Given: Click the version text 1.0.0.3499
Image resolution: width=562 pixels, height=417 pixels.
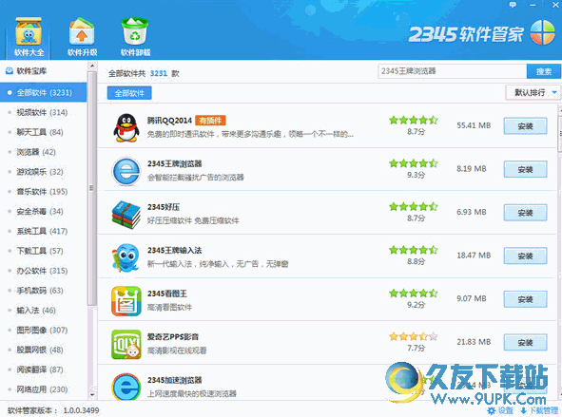Looking at the screenshot, I should pos(81,410).
